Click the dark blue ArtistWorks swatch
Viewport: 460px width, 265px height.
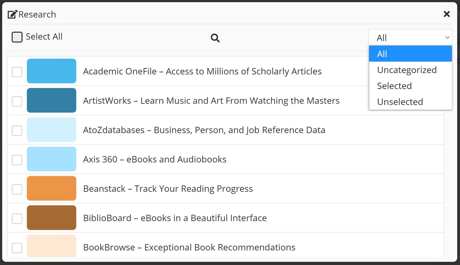(52, 100)
